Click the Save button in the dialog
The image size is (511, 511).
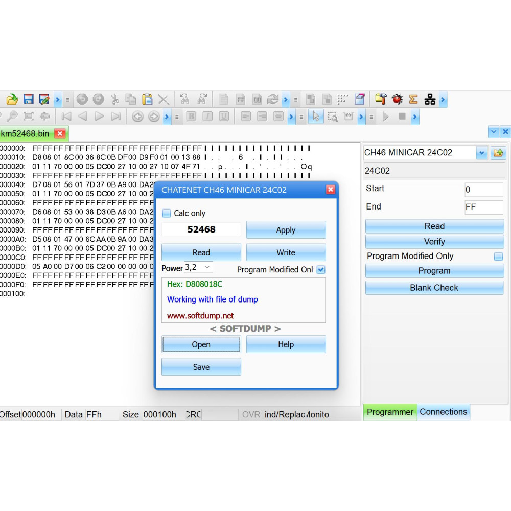(201, 367)
